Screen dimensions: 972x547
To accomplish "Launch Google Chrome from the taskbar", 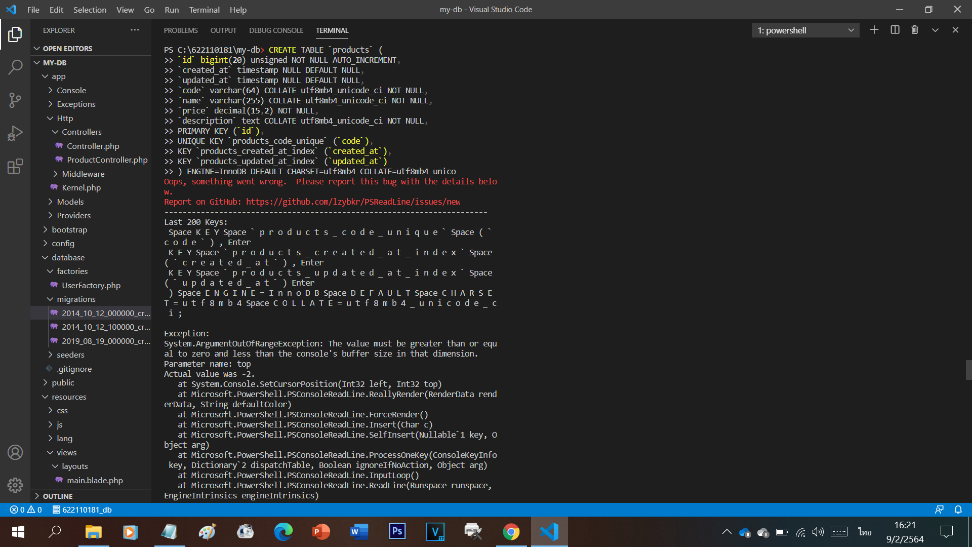I will [x=511, y=531].
